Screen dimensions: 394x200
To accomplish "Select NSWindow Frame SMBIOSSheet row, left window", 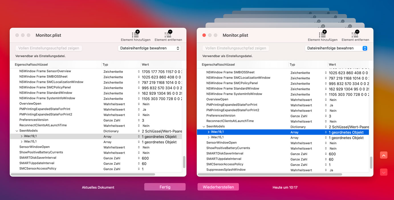I will (96, 77).
